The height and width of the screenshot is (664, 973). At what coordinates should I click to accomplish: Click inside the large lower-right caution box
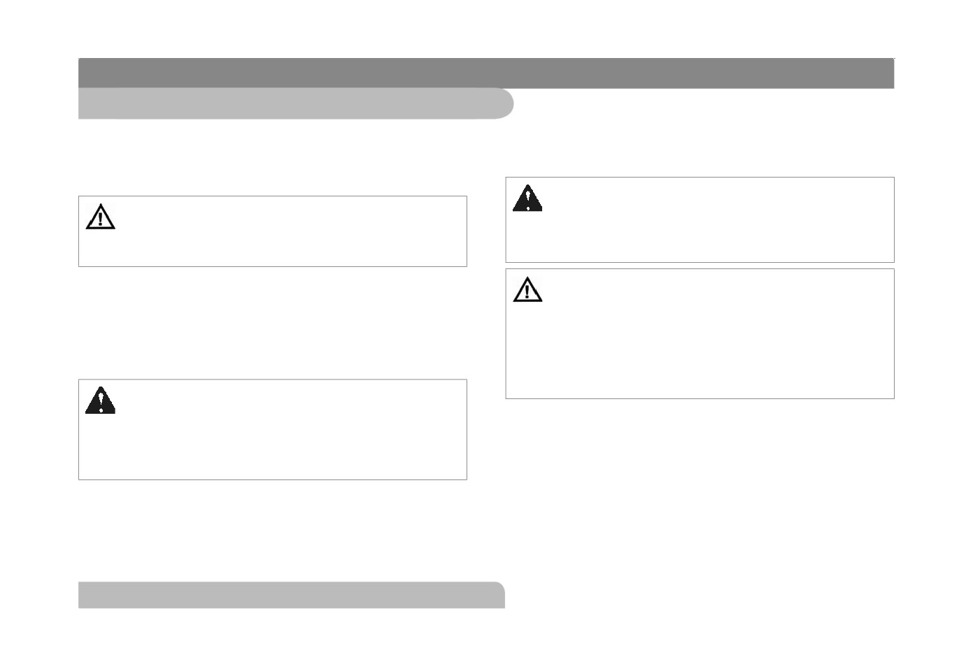[x=699, y=333]
